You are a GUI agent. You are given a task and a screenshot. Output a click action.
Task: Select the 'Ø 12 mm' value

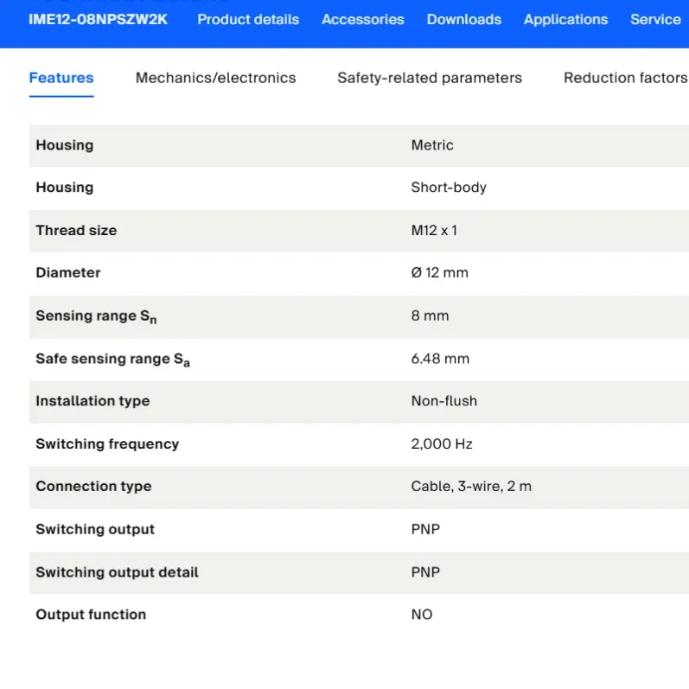[x=439, y=272]
